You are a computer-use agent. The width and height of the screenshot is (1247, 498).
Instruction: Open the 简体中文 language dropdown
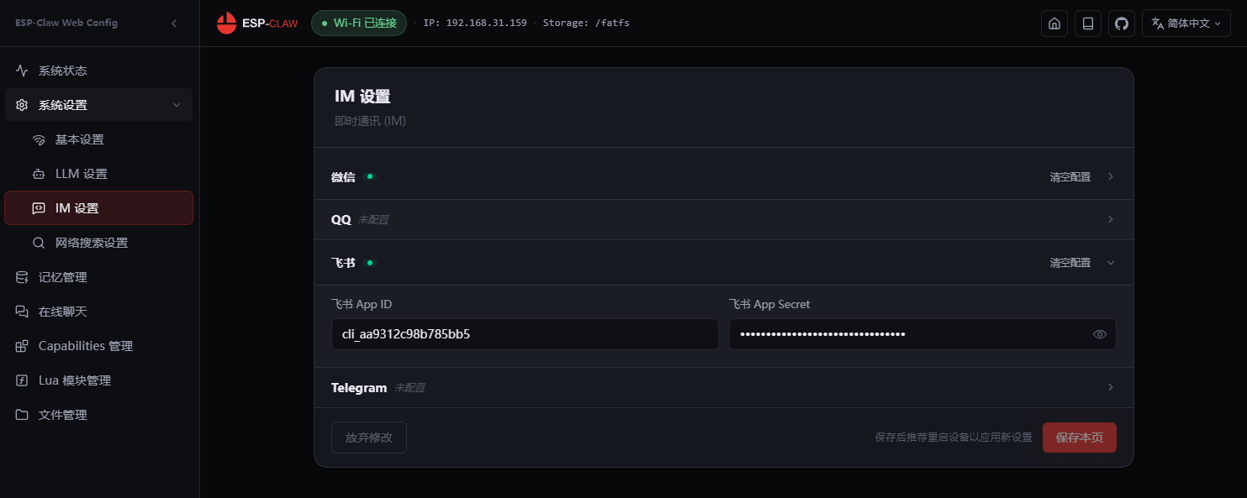point(1186,24)
